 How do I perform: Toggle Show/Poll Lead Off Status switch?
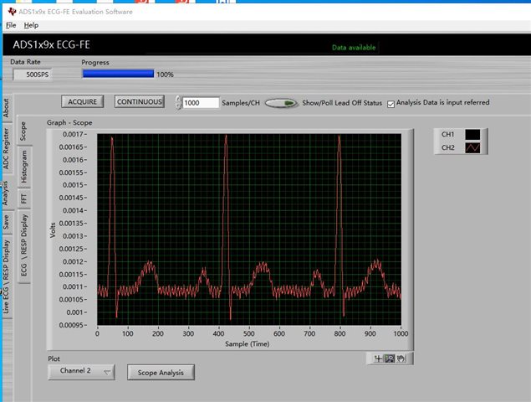point(281,103)
